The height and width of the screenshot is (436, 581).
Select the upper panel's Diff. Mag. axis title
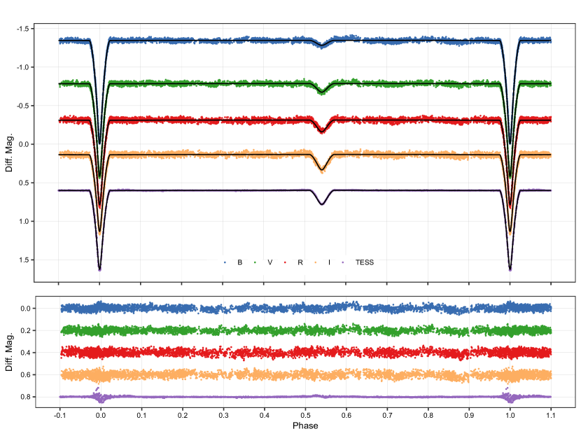coord(9,153)
